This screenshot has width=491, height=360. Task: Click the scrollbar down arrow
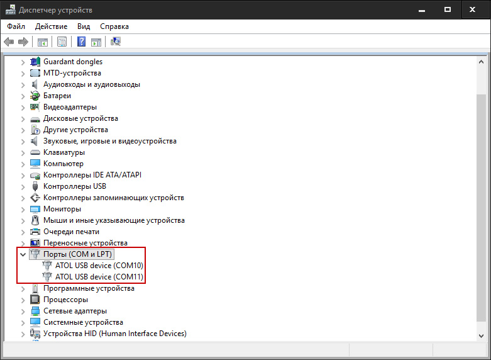482,336
